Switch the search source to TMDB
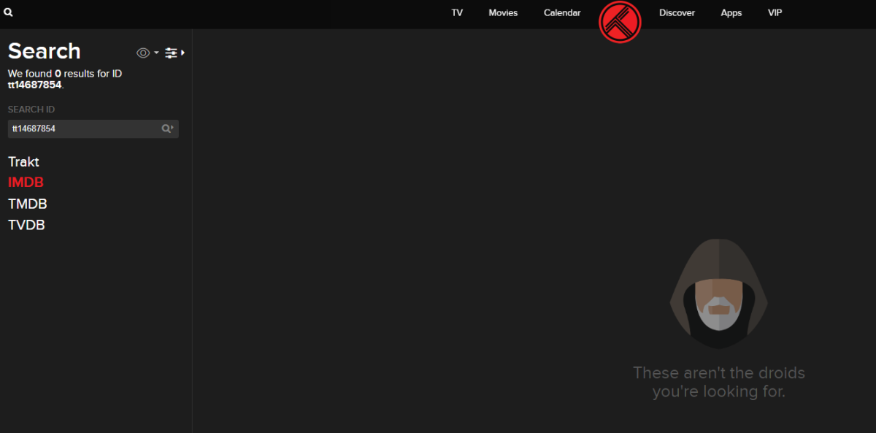This screenshot has width=876, height=433. 27,203
